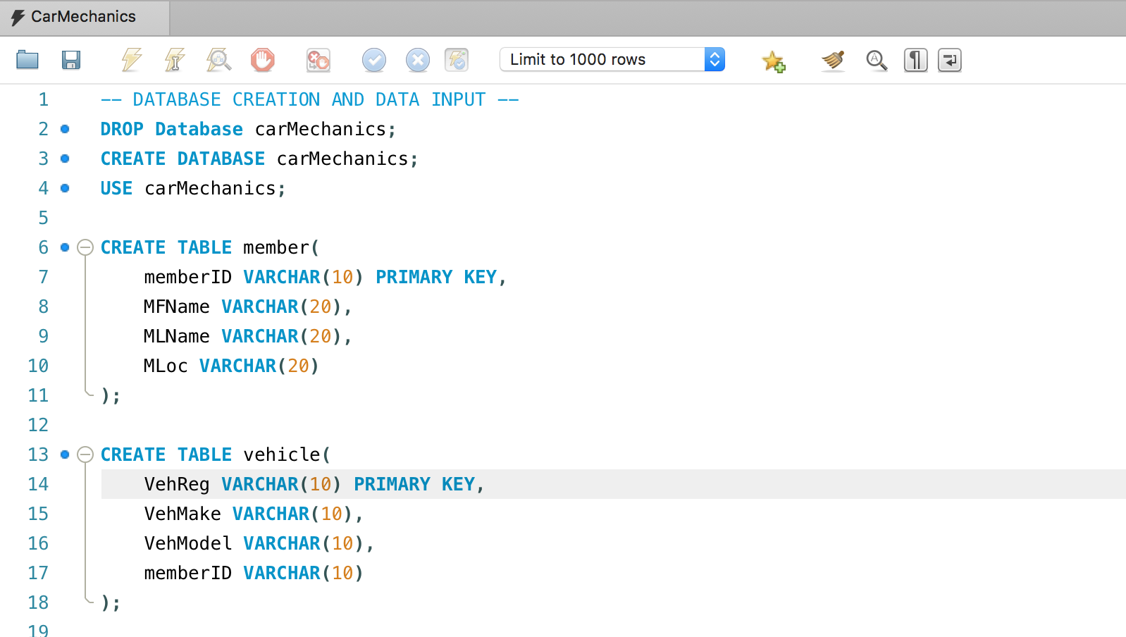Stop the running query with the red hand
The height and width of the screenshot is (637, 1126).
pos(262,60)
